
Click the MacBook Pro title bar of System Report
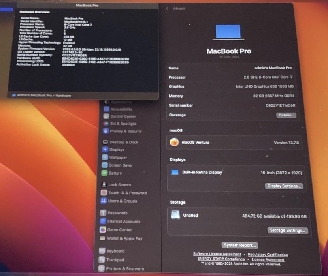87,6
